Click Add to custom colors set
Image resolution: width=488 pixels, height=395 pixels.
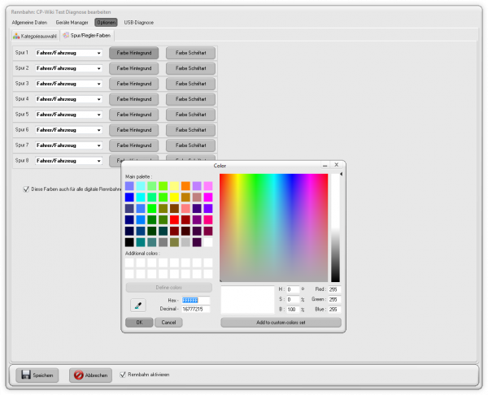point(281,323)
